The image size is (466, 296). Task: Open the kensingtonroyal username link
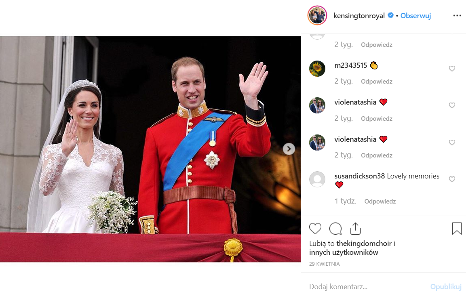pyautogui.click(x=359, y=16)
